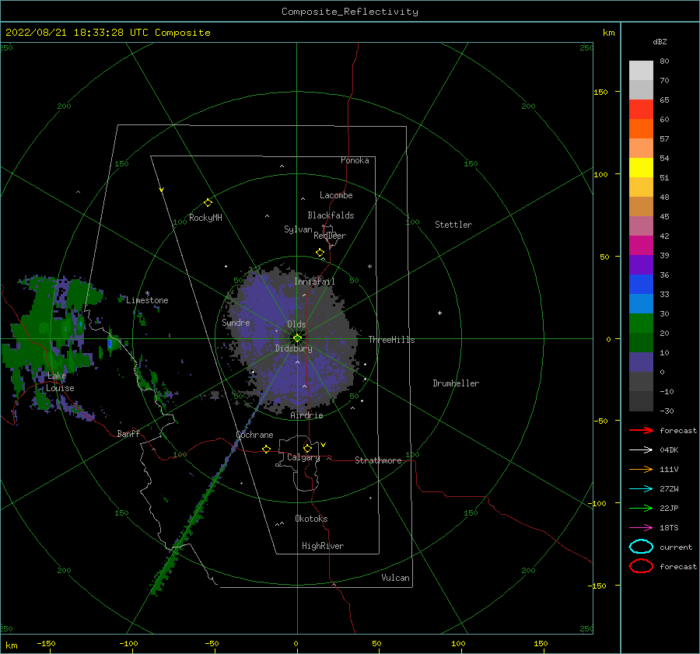The image size is (700, 654).
Task: Click the 04DK legend text
Action: (x=669, y=449)
